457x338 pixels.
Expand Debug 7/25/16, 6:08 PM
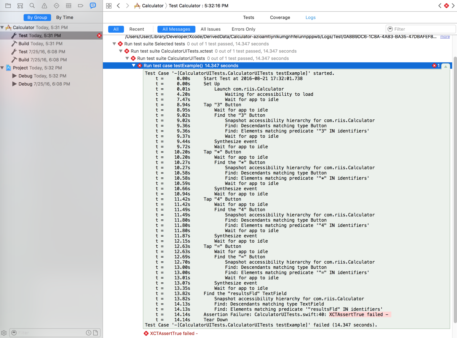[x=15, y=84]
